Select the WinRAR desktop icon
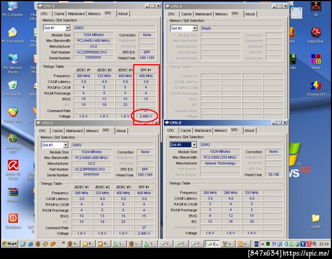Screen dimensions: 332x259 click(13, 195)
